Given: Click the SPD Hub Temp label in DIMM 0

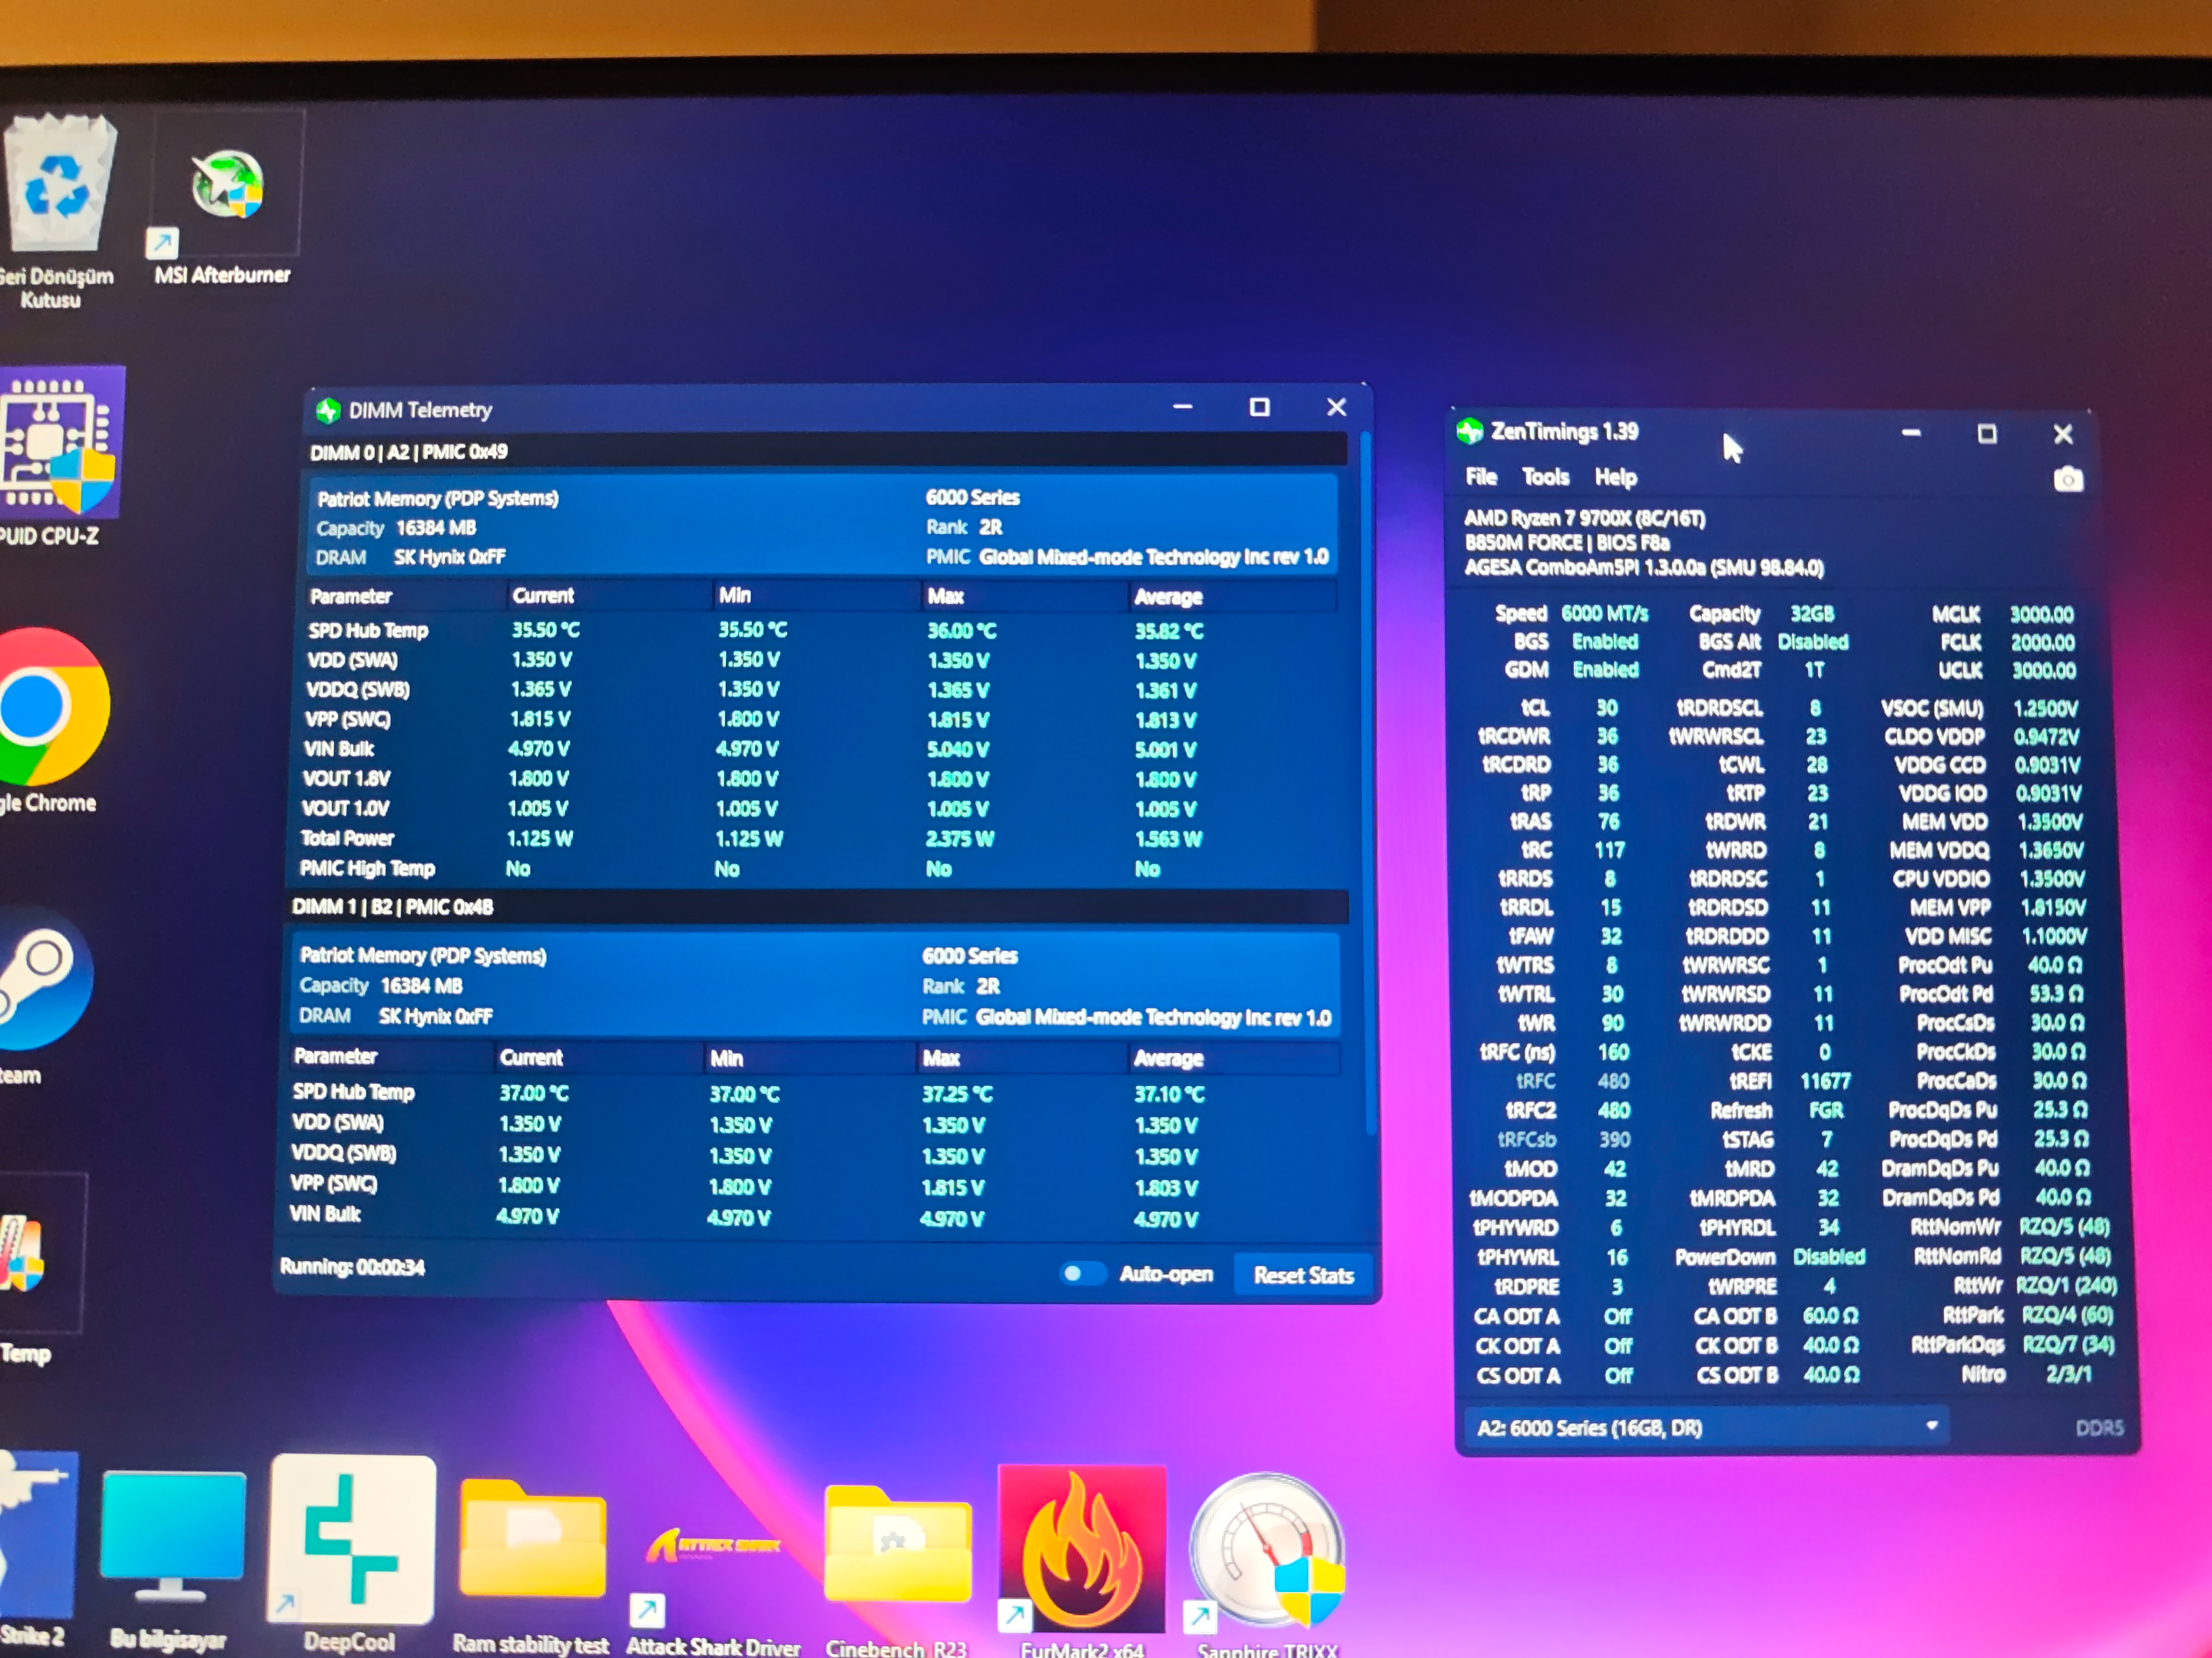Looking at the screenshot, I should [x=368, y=629].
